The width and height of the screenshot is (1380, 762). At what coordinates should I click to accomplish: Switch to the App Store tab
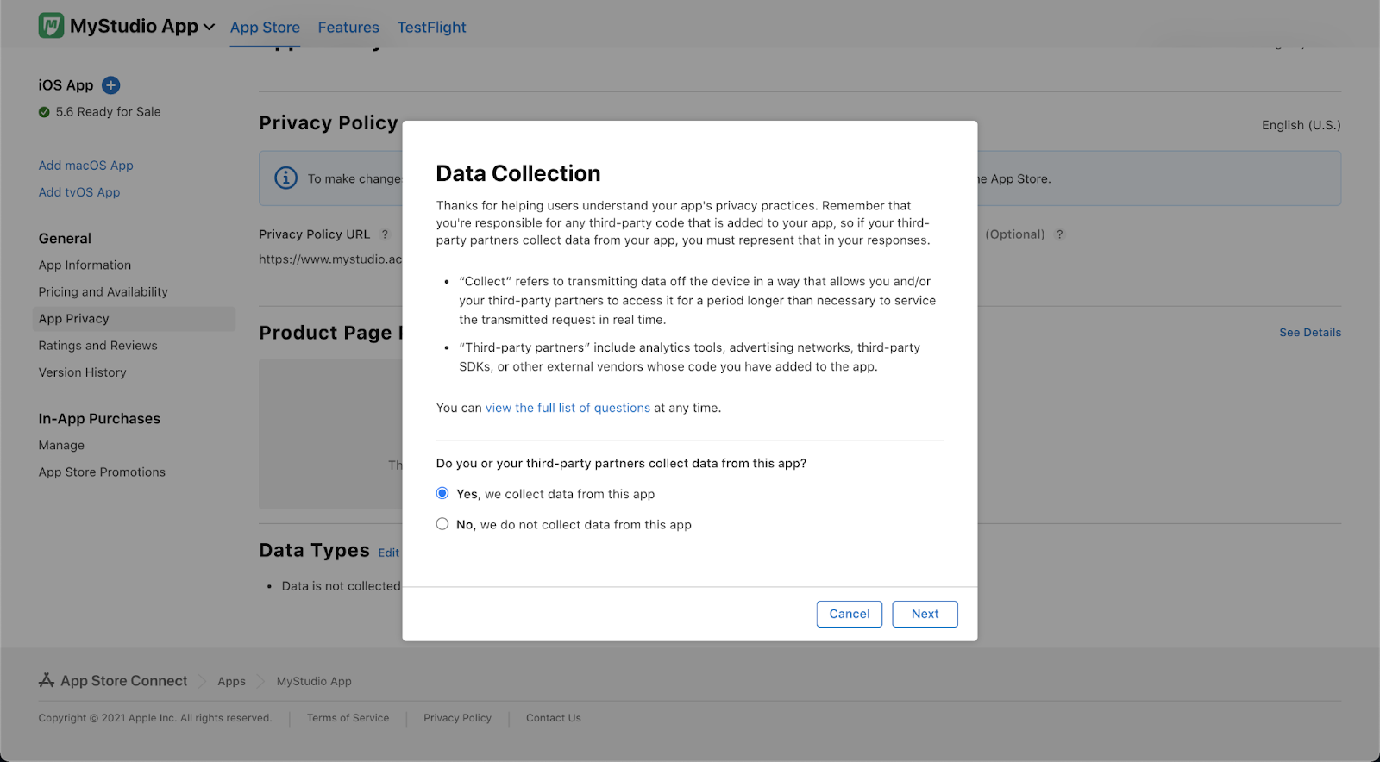click(x=265, y=28)
